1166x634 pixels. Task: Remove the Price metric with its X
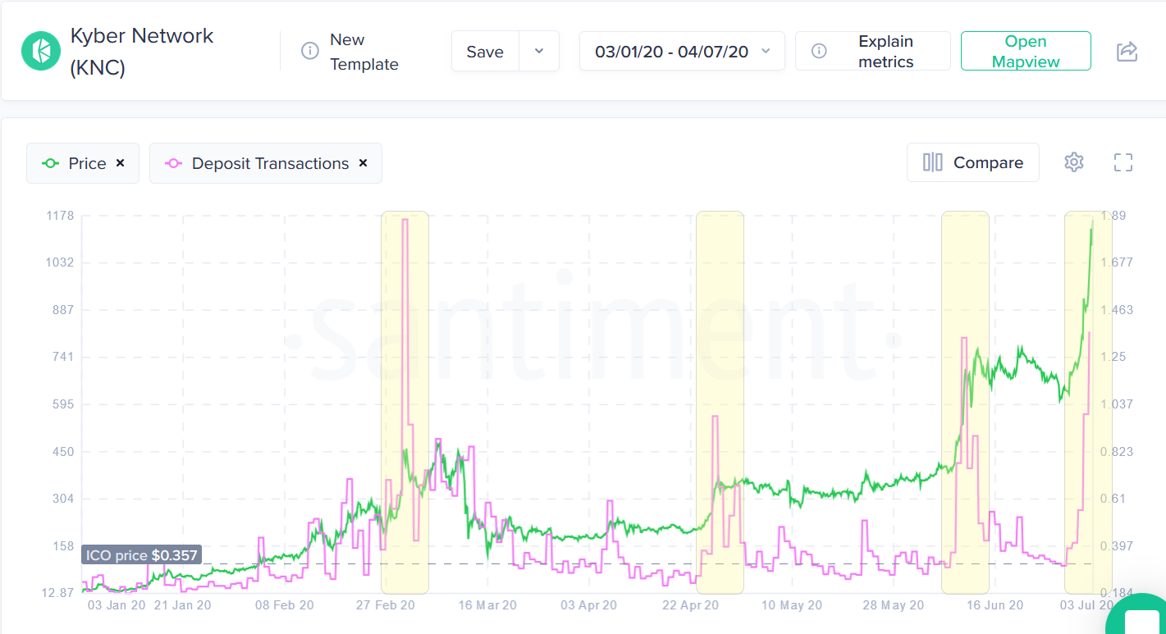[121, 163]
